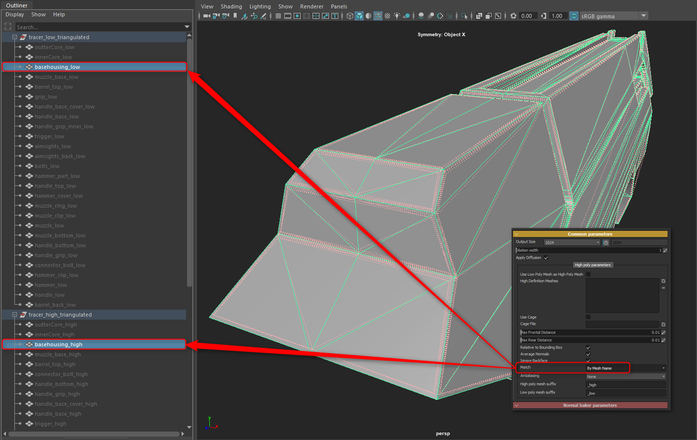Open the Outliner Display menu
Screen dimensions: 697x440
click(14, 14)
